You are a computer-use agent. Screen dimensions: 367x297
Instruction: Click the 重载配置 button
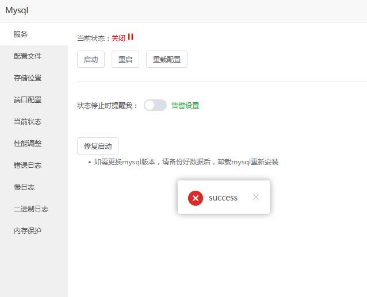(167, 59)
